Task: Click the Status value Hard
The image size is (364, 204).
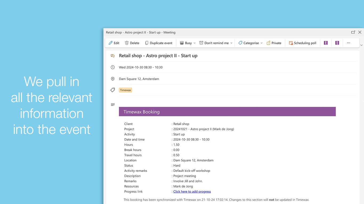Action: click(x=177, y=165)
